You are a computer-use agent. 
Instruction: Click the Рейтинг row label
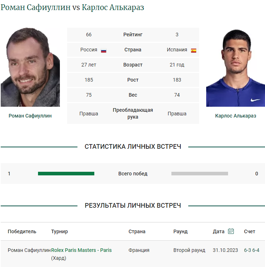click(x=133, y=34)
